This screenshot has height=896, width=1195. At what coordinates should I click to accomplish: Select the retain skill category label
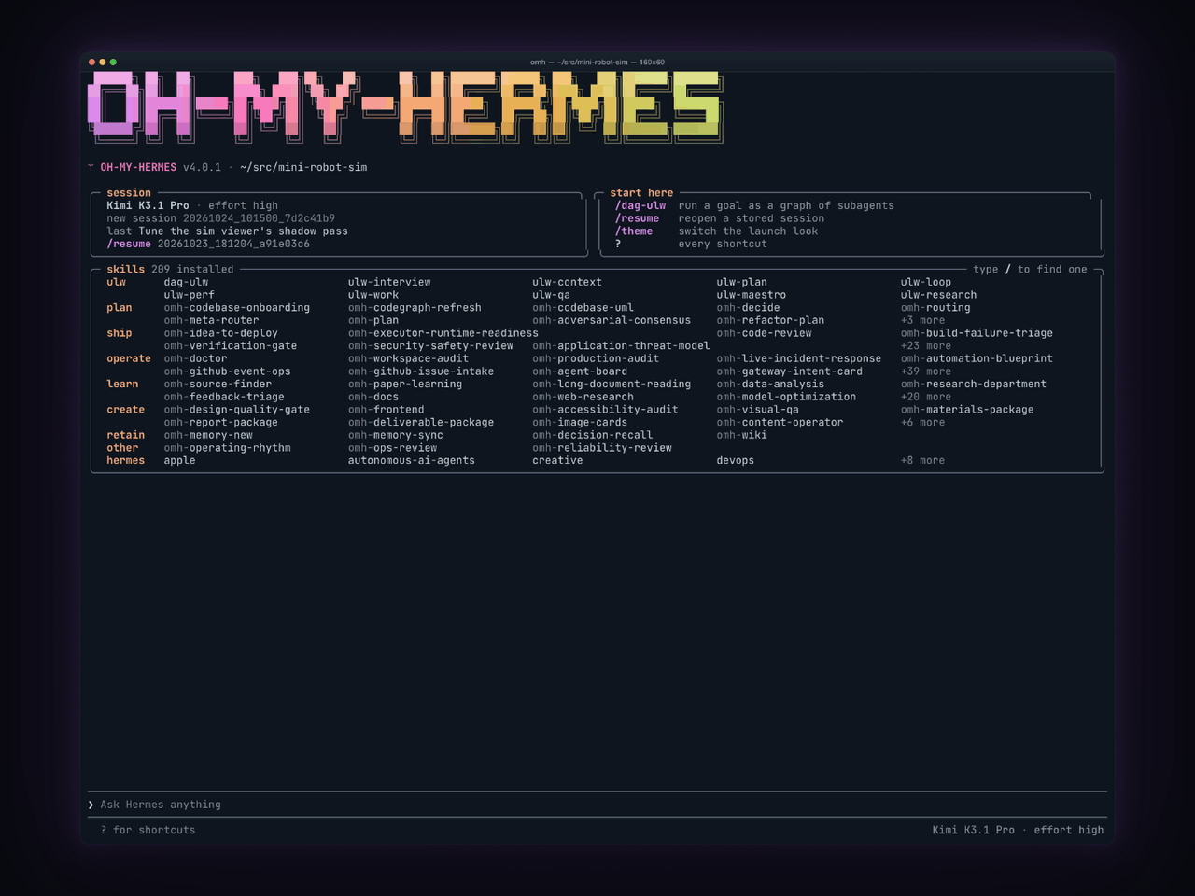[125, 435]
